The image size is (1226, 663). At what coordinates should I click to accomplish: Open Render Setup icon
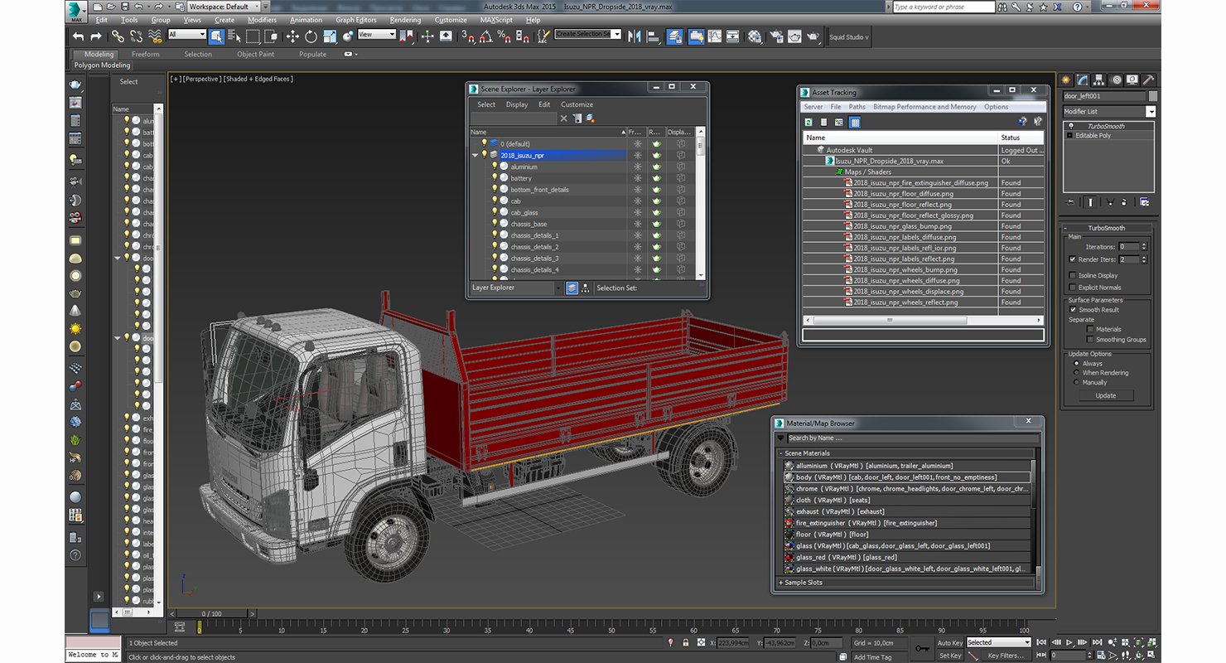(x=776, y=36)
